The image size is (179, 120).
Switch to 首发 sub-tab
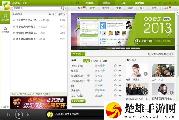click(x=92, y=8)
